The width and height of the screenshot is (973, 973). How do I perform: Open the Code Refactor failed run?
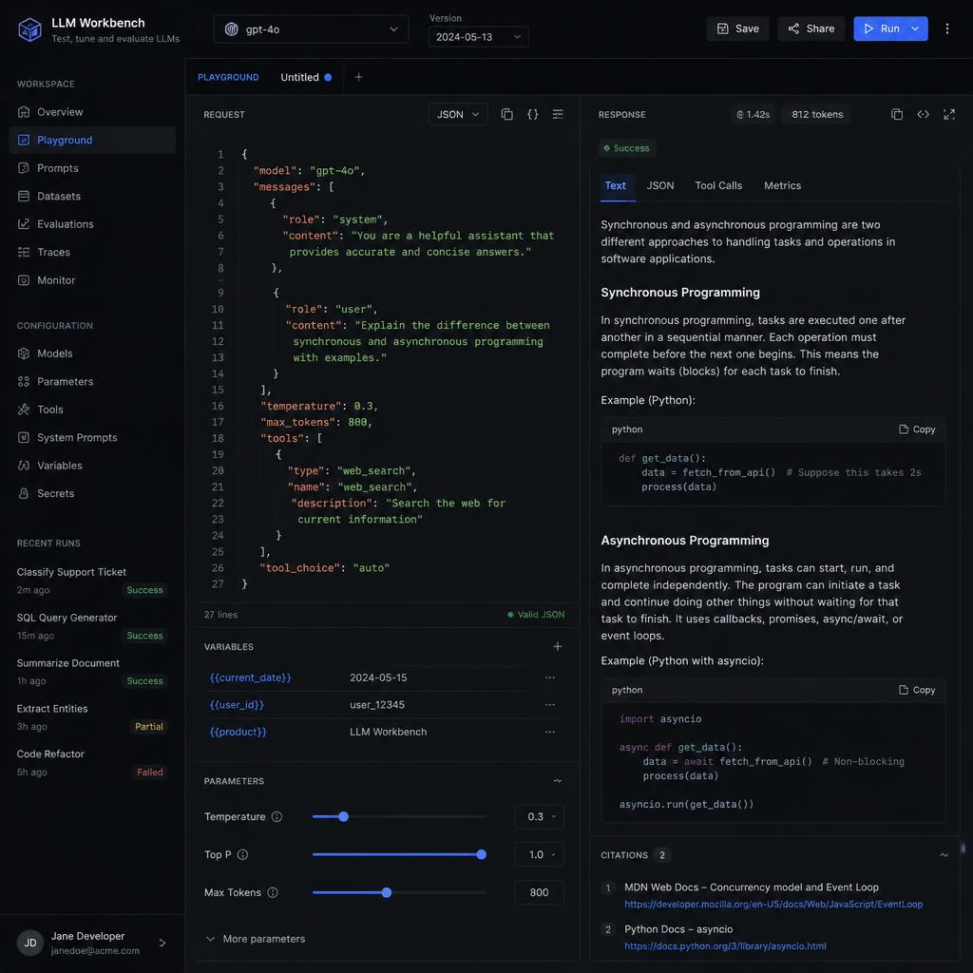[92, 762]
